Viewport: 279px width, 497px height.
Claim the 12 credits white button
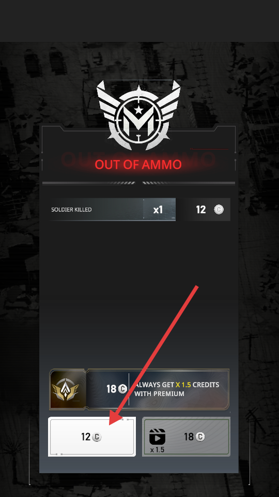pyautogui.click(x=92, y=437)
